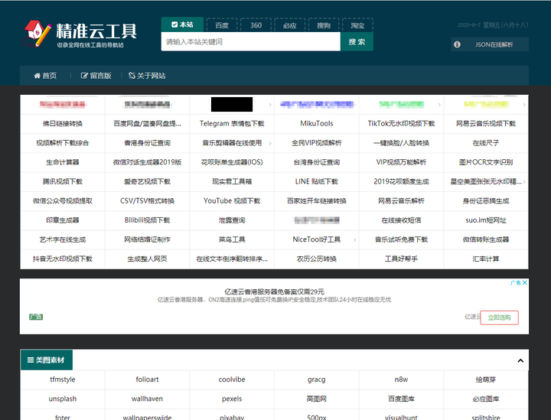
Task: Click the home icon beside 首页
Action: point(37,76)
